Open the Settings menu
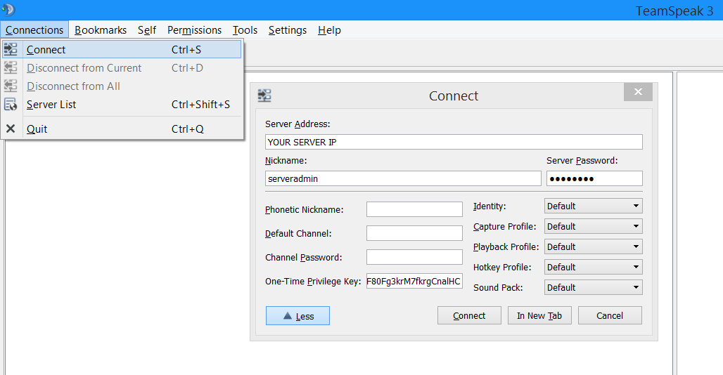Image resolution: width=723 pixels, height=375 pixels. (287, 30)
